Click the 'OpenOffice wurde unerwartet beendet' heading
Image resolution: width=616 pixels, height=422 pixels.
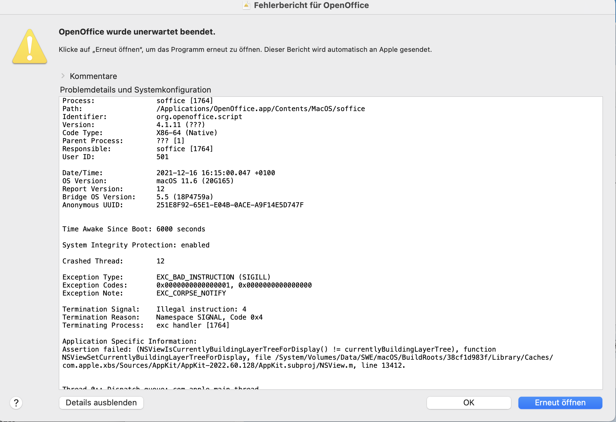coord(137,32)
